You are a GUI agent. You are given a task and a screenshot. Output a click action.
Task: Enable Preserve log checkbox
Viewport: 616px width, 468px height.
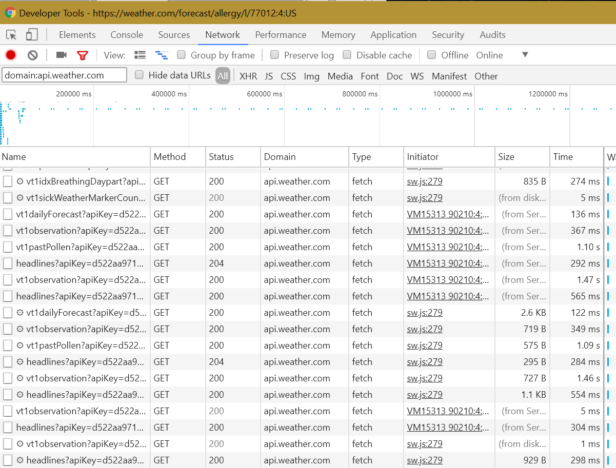pyautogui.click(x=274, y=54)
